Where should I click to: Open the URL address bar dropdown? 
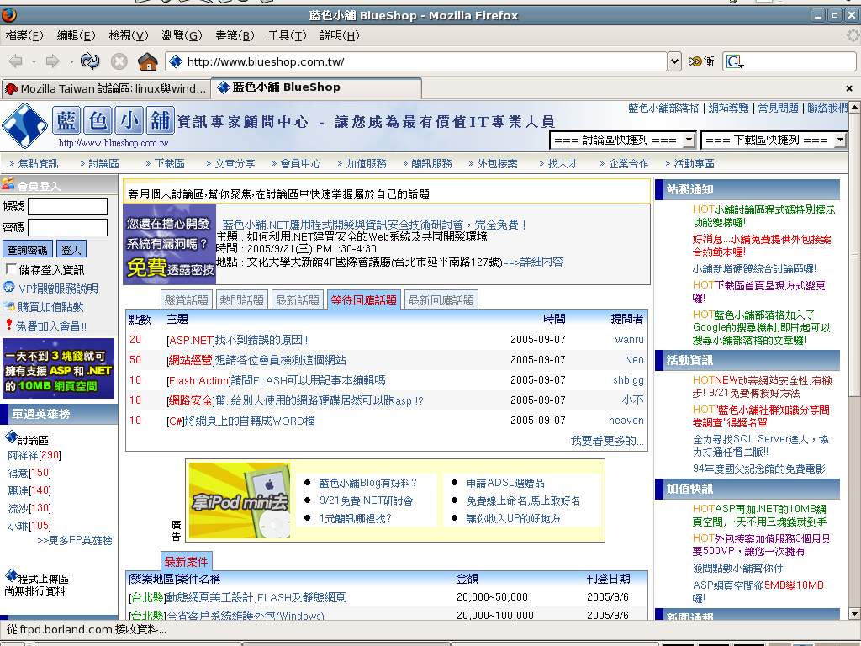click(674, 61)
